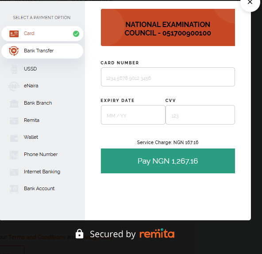Click the SELECT A PAYMENT OPTION heading

[x=42, y=18]
